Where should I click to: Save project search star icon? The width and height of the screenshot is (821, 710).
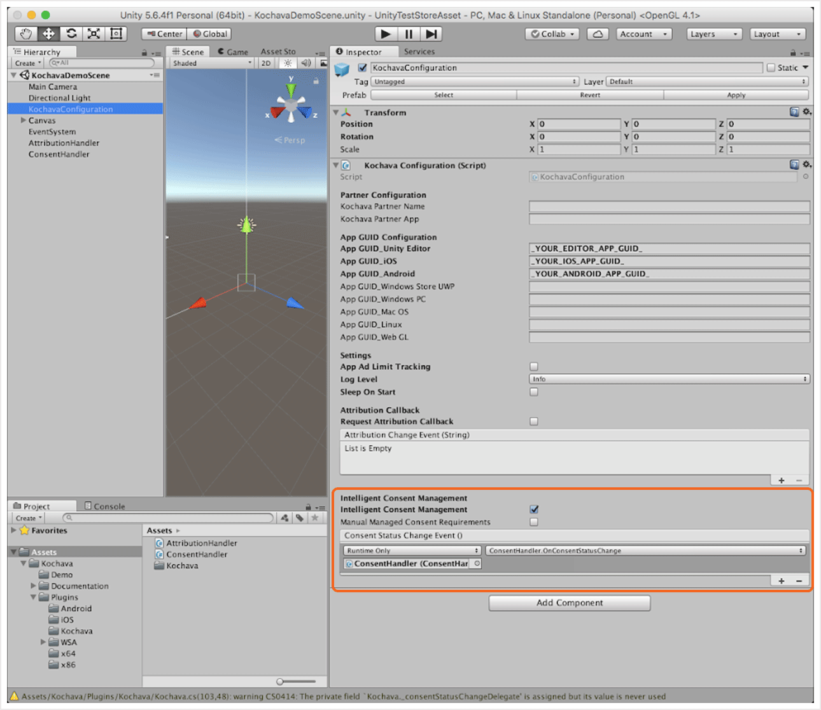tap(314, 518)
